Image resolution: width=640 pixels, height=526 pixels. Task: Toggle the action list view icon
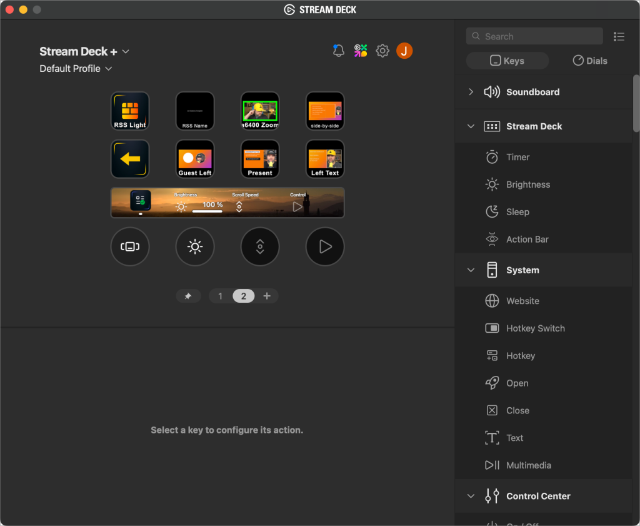[619, 37]
